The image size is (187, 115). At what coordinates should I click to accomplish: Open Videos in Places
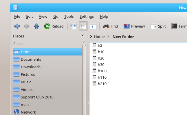(x=47, y=89)
